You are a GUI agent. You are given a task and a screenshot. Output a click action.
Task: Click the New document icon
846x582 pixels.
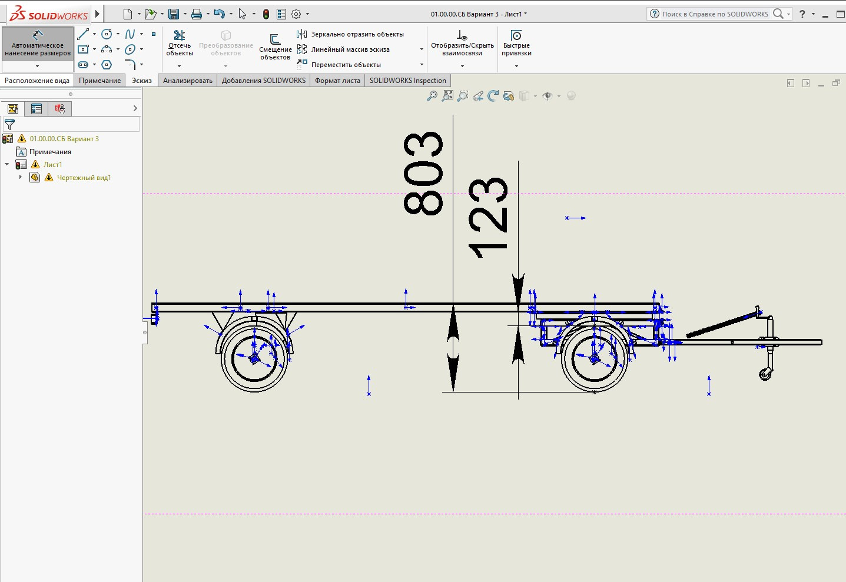[128, 14]
